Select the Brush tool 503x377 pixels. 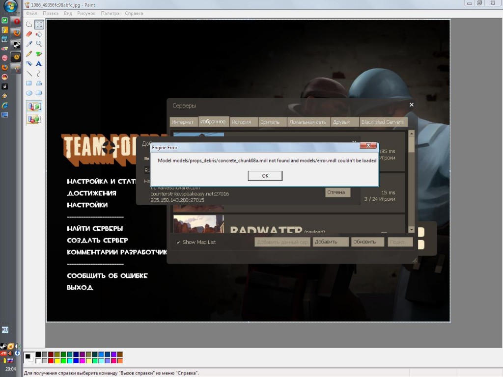point(39,54)
